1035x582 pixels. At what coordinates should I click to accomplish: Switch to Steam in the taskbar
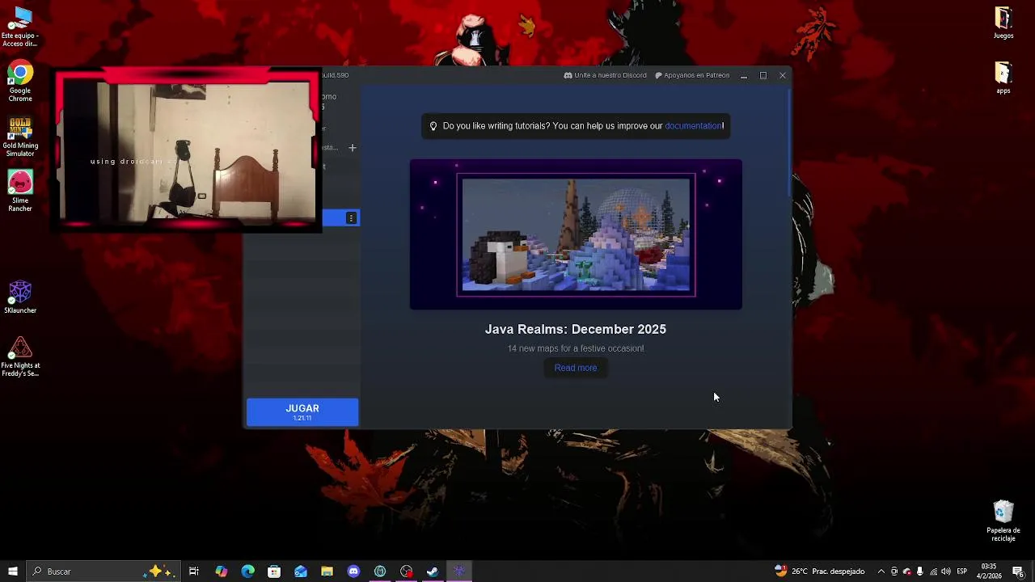click(433, 571)
